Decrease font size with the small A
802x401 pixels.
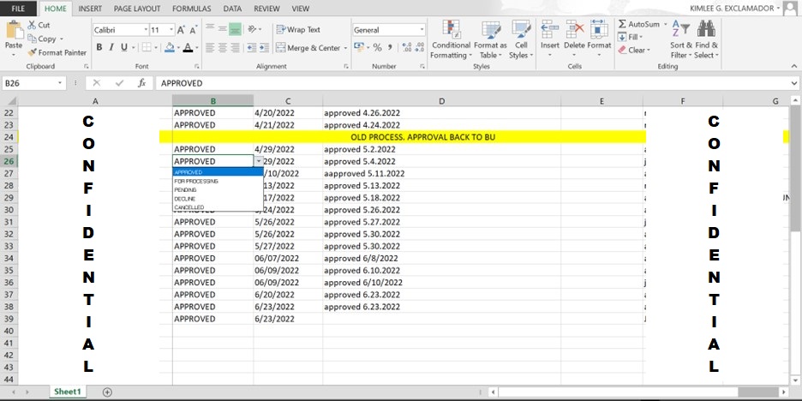194,30
